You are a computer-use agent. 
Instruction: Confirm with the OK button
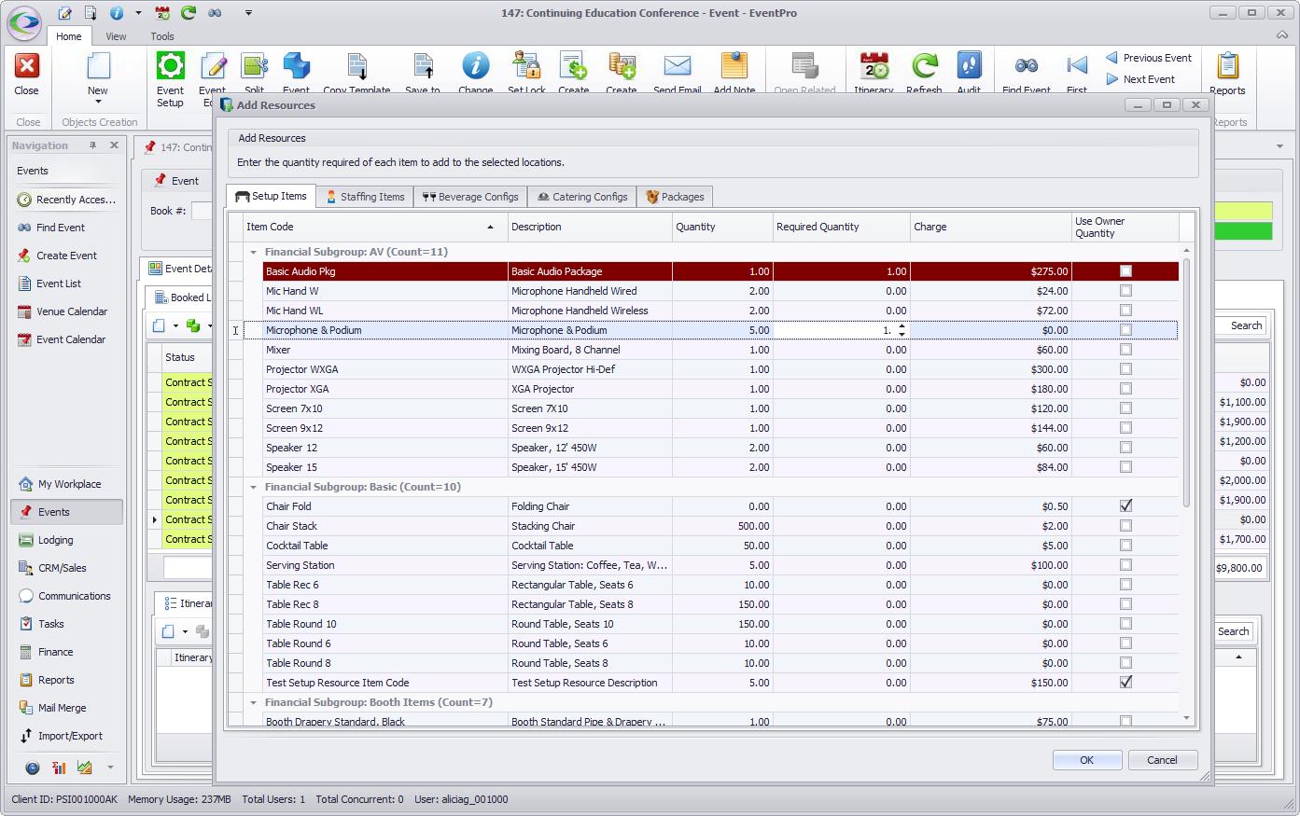[x=1087, y=760]
